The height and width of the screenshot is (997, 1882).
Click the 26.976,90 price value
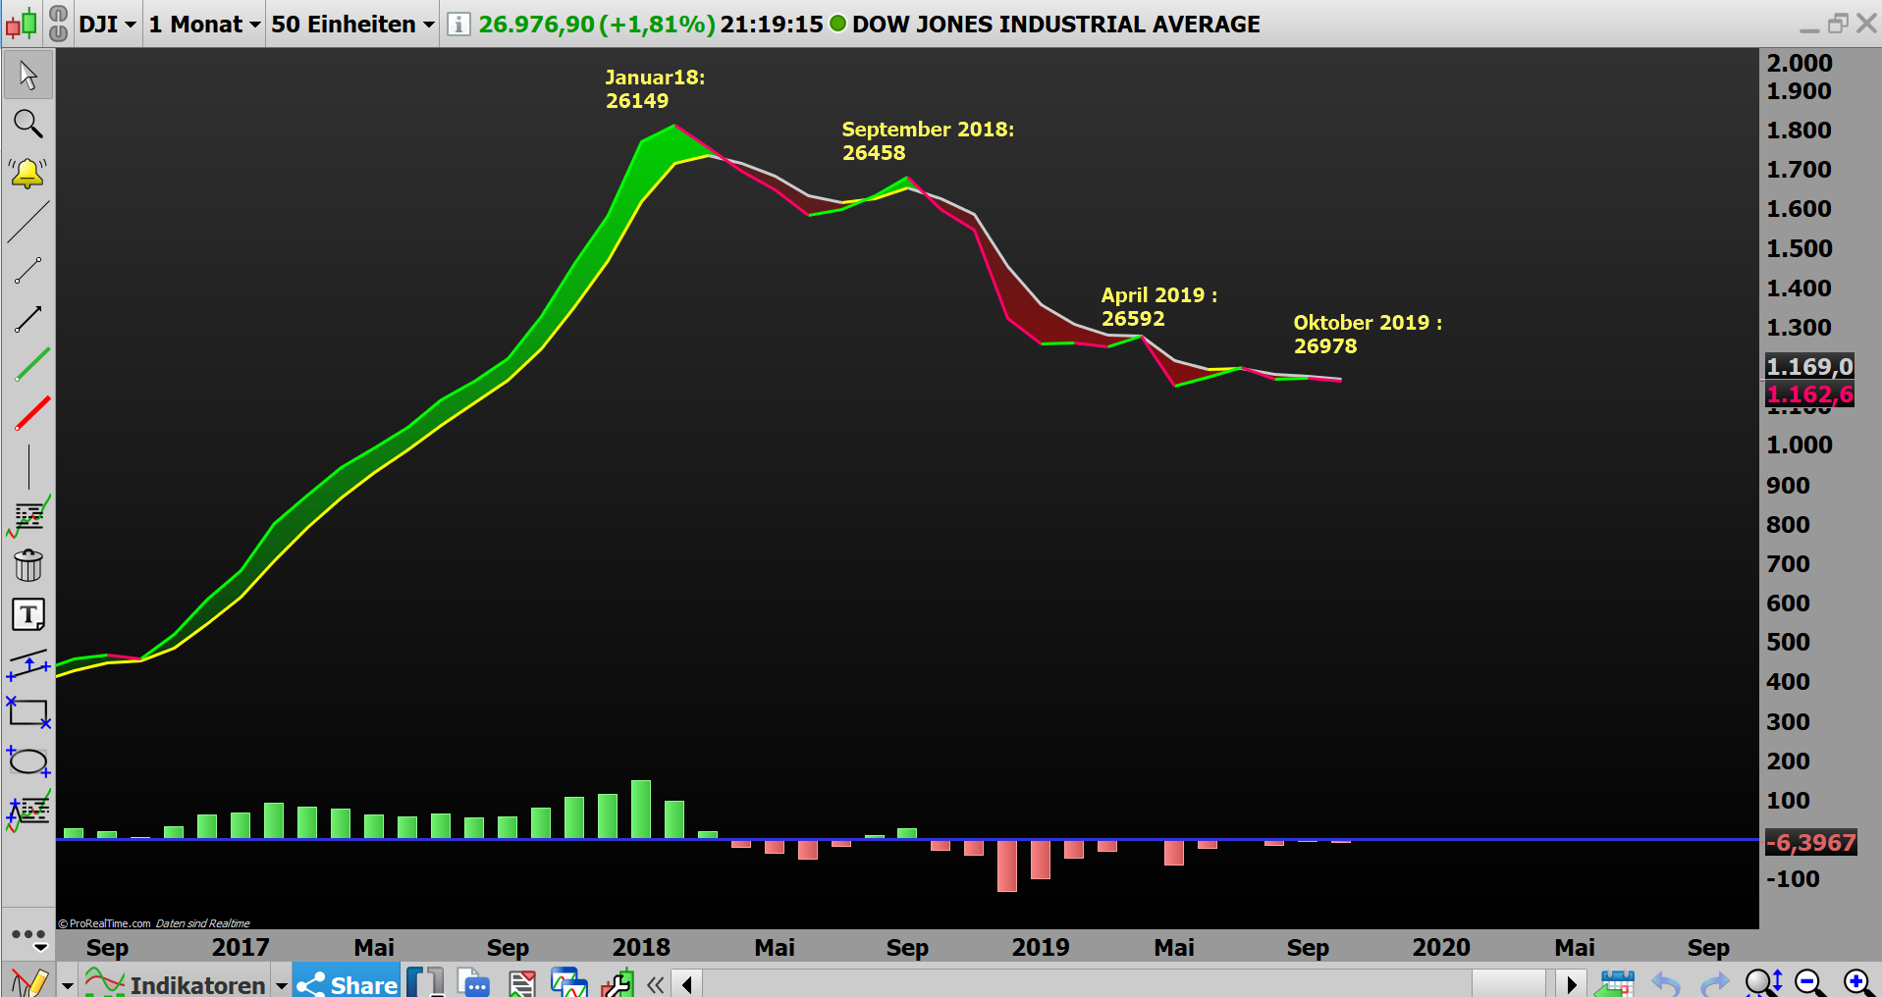[536, 24]
